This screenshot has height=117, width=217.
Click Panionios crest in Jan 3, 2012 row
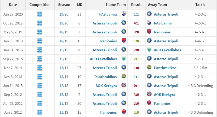pyautogui.click(x=123, y=112)
